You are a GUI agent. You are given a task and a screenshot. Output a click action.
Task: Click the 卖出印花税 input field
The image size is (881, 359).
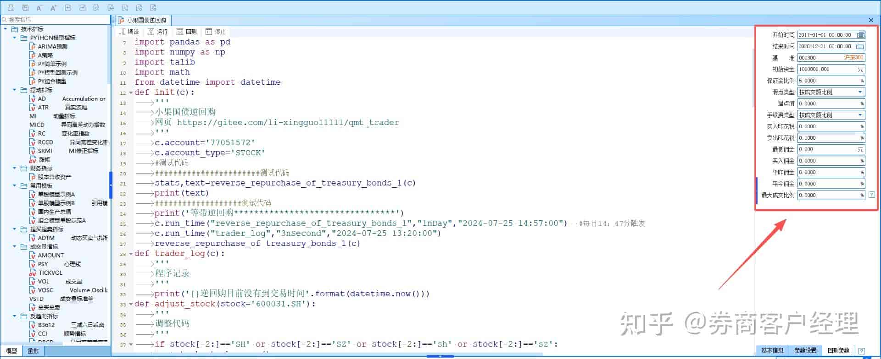pyautogui.click(x=831, y=138)
